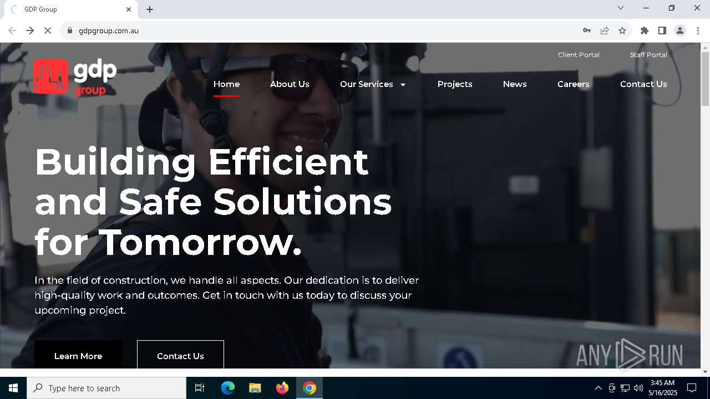Open the About Us page

point(290,84)
